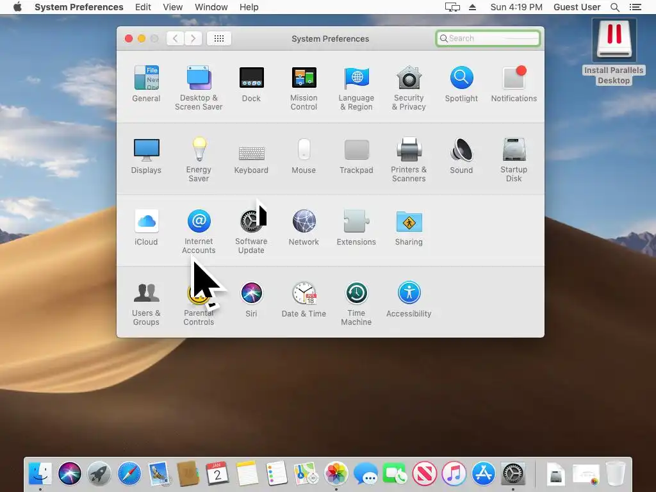Open Energy Saver preferences

[199, 160]
